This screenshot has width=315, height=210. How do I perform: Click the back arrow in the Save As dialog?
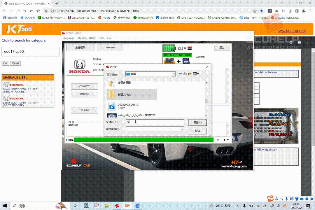point(180,74)
